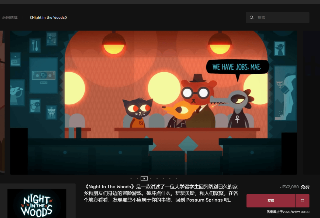The height and width of the screenshot is (218, 320).
Task: Click the offer deadline text 优惠截止于2020/12/29 00:00
Action: coord(288,212)
